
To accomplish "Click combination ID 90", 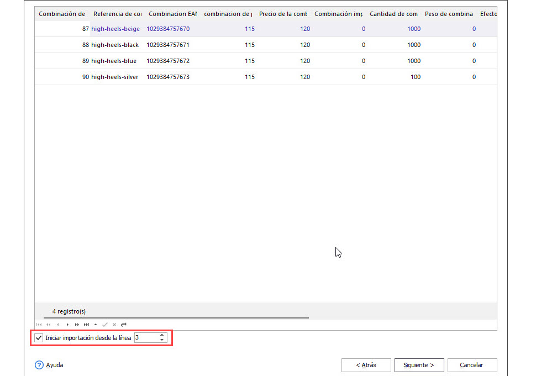I will (86, 77).
